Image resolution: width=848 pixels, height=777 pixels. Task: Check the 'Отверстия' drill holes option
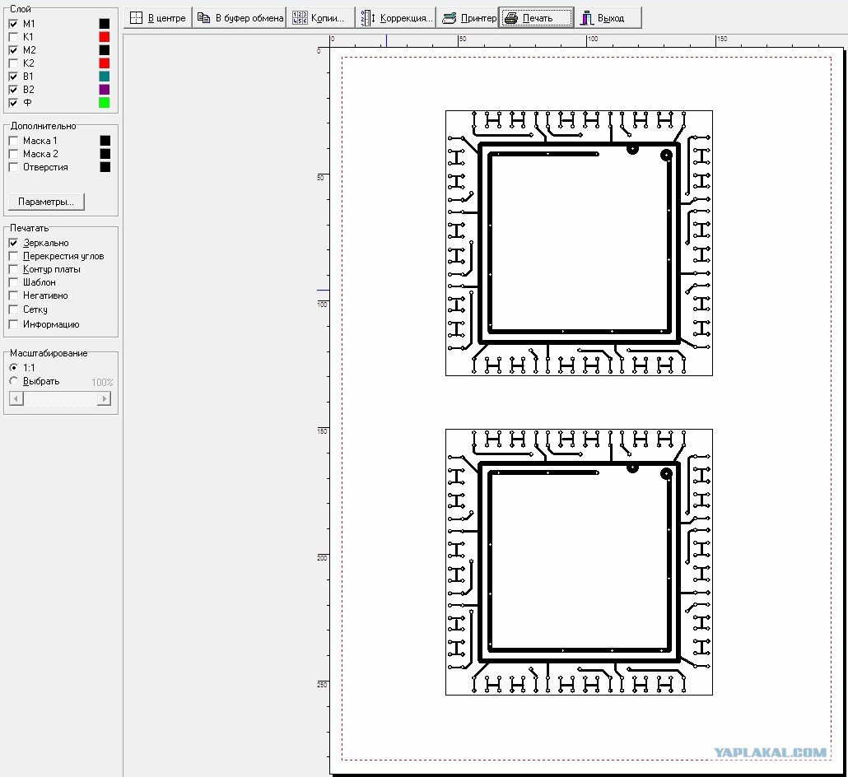13,167
